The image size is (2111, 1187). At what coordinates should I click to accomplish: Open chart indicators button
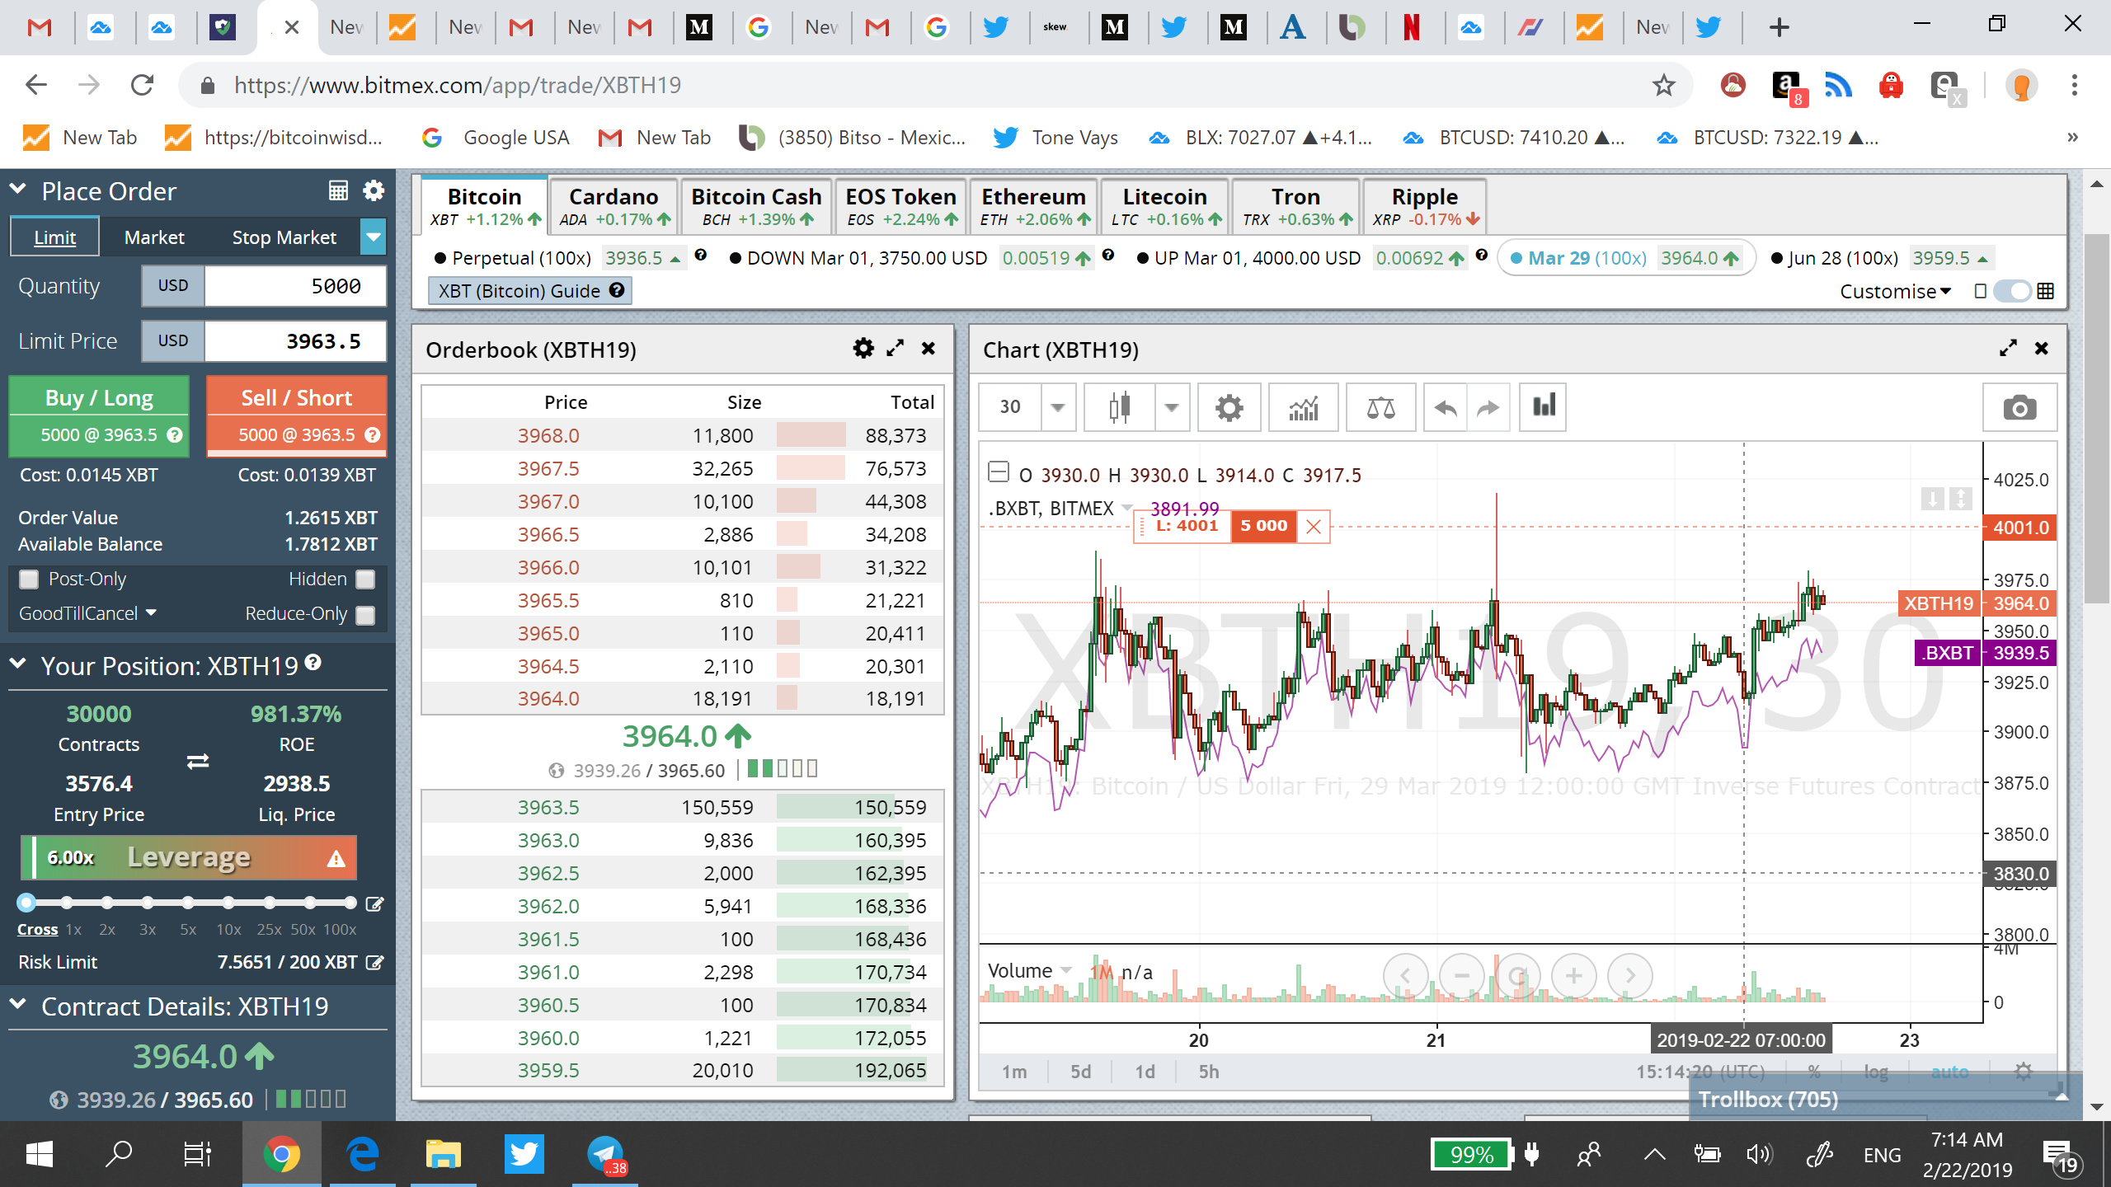[x=1303, y=407]
